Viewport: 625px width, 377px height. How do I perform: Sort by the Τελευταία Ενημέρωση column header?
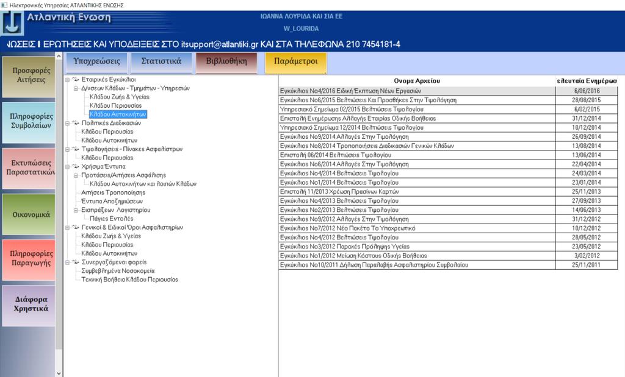click(x=587, y=81)
